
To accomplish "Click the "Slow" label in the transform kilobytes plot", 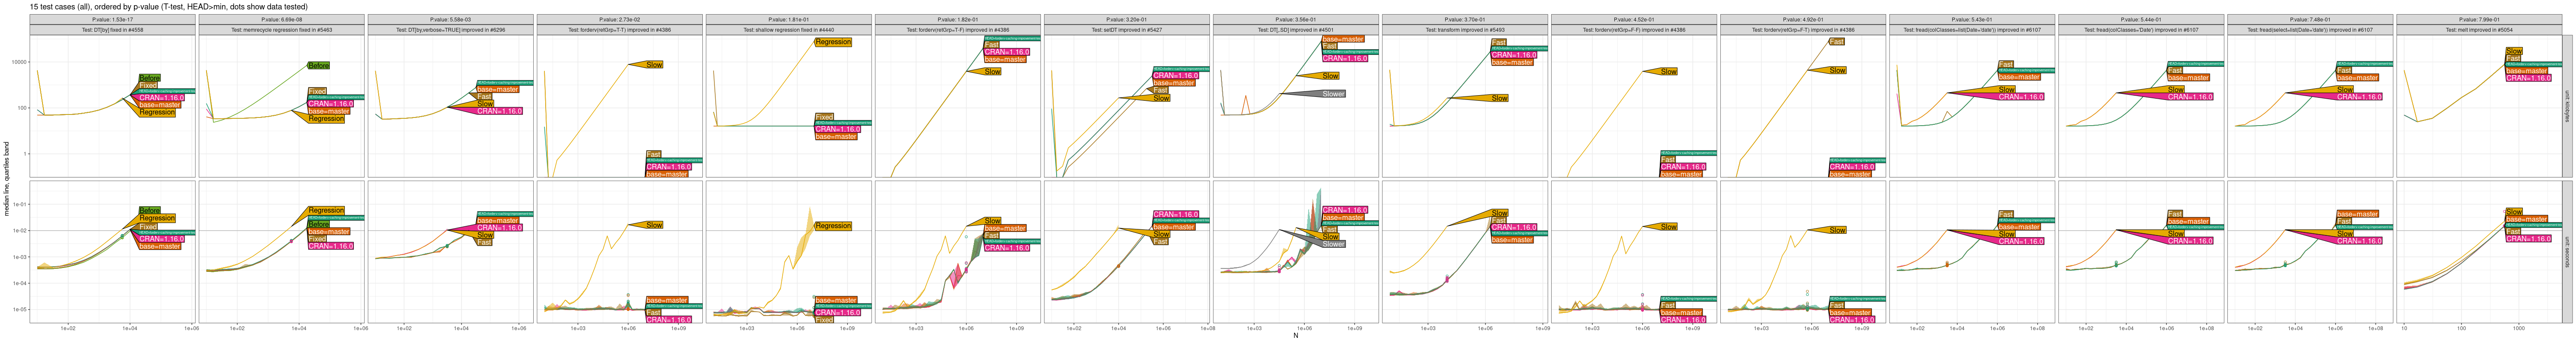I will pos(1499,98).
